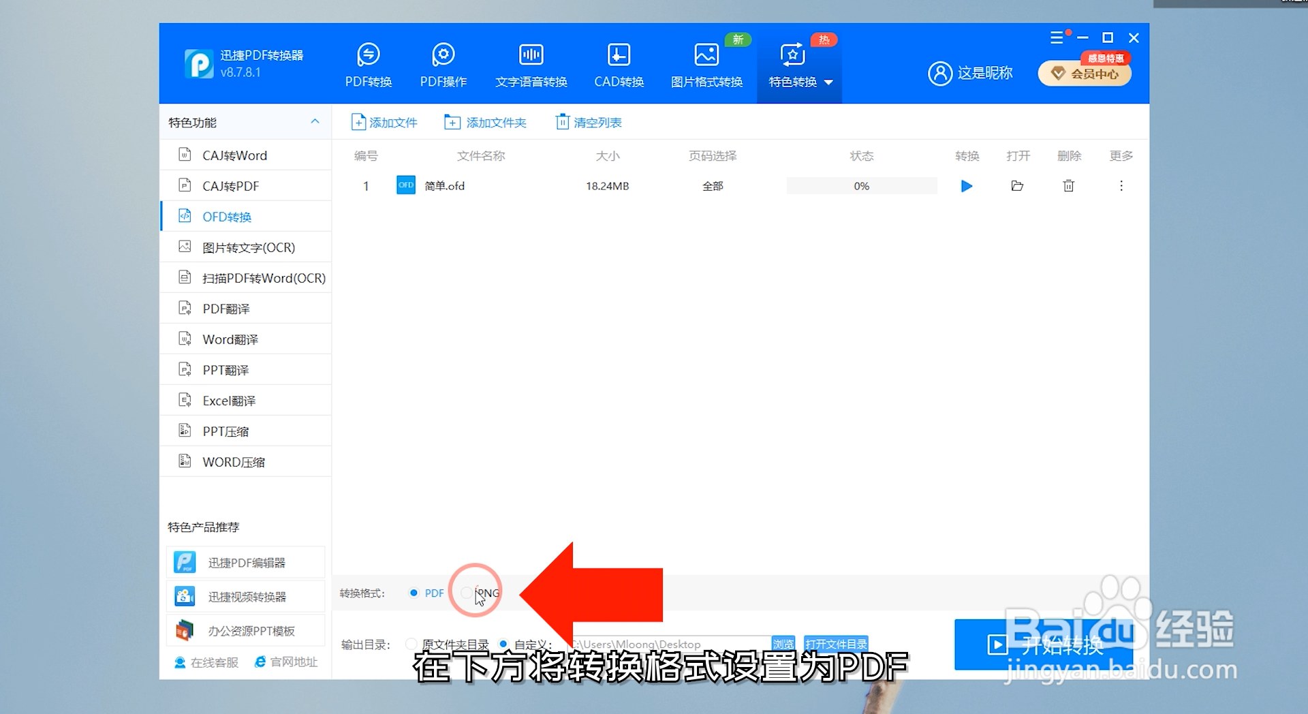The width and height of the screenshot is (1308, 714).
Task: Click 在线客服 support link
Action: [x=206, y=662]
